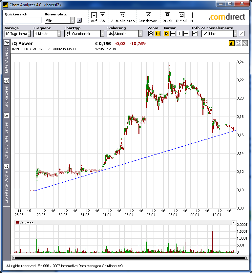Open the Charttyp Candlestick dropdown
252x273 pixels.
[102, 33]
